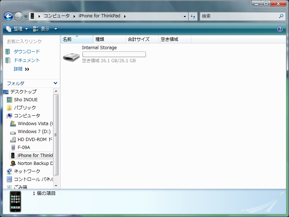Click the HD DVD-ROM drive icon

[13, 140]
